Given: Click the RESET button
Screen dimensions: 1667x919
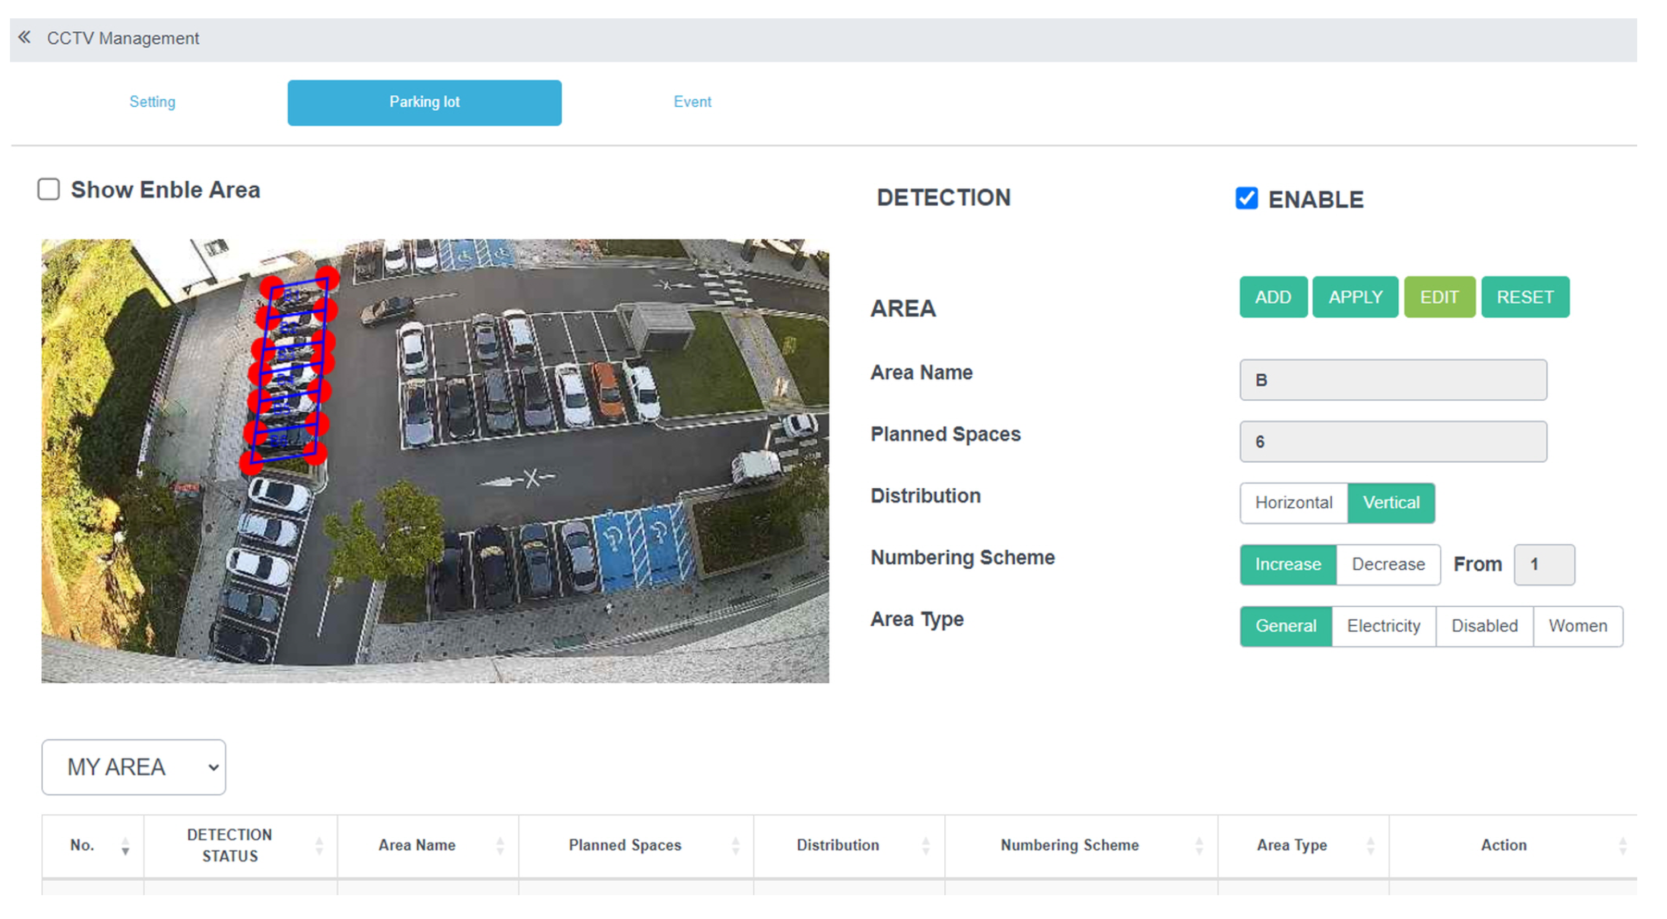Looking at the screenshot, I should click(x=1525, y=297).
